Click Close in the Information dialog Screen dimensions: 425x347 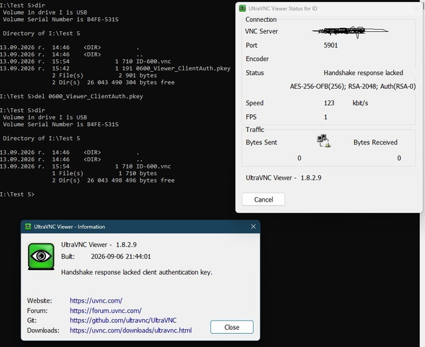232,327
